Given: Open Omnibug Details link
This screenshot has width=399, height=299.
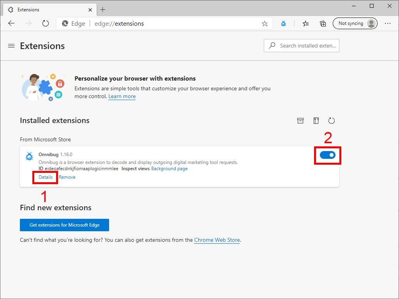Looking at the screenshot, I should (46, 177).
